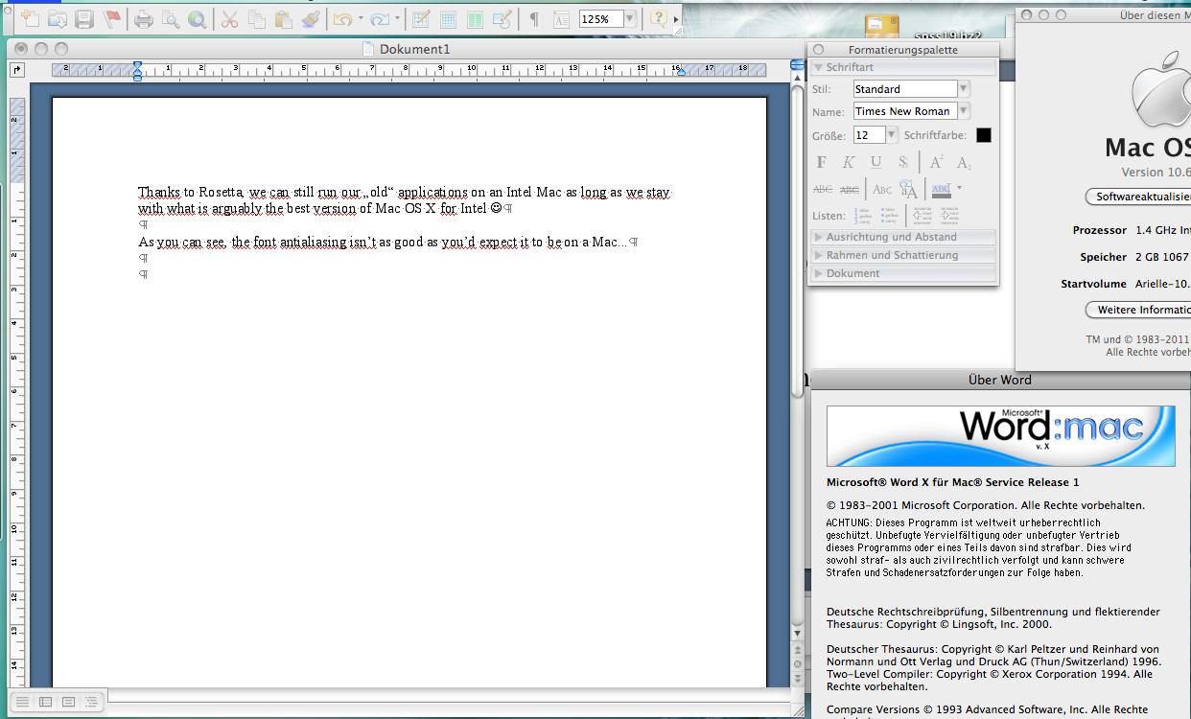Expand Ausrichtung und Abstand section

(903, 237)
